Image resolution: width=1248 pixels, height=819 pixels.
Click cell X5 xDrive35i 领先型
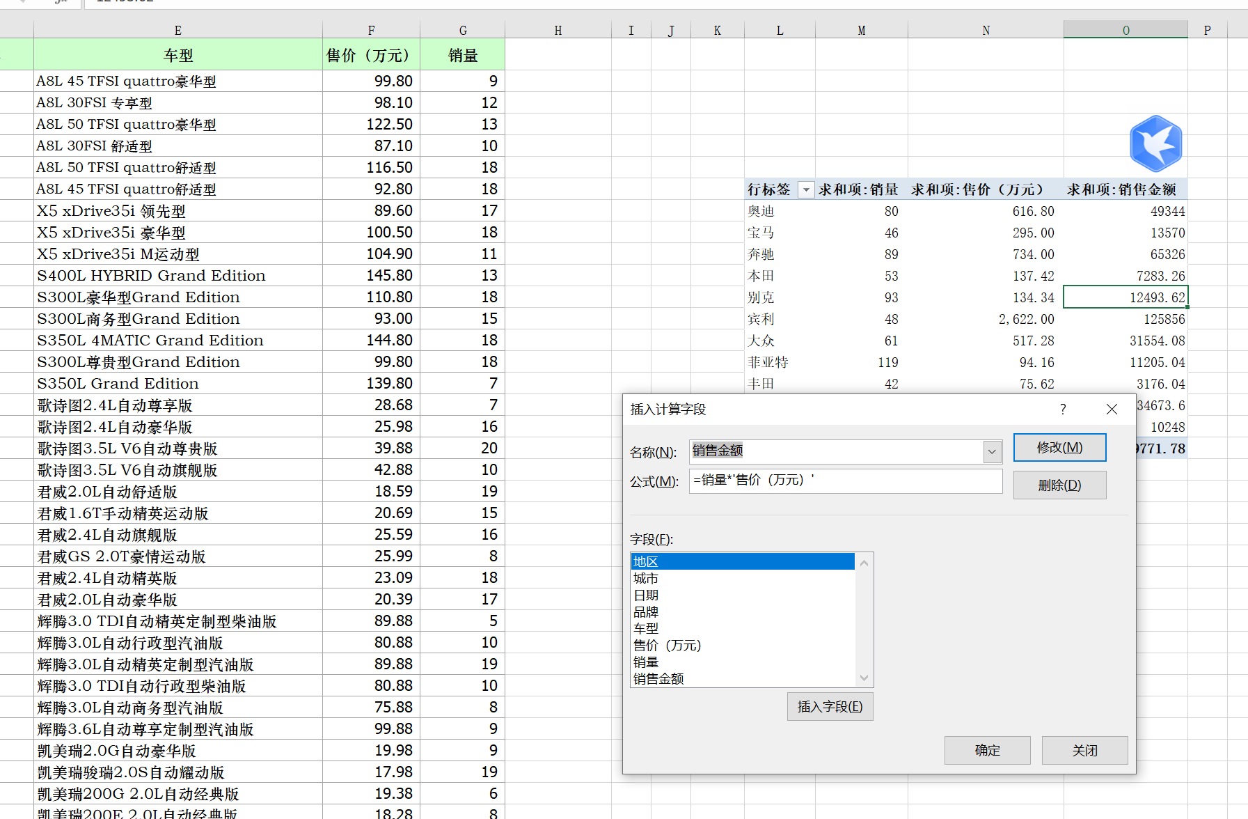pos(178,210)
